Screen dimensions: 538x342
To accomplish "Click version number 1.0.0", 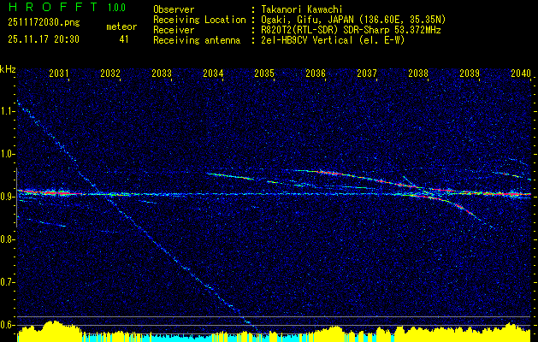I will click(116, 7).
